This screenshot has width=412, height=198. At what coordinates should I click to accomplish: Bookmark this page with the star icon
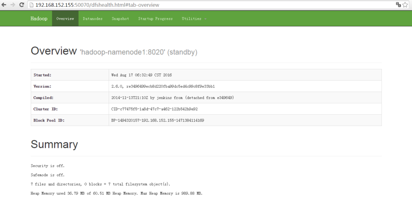(406, 5)
